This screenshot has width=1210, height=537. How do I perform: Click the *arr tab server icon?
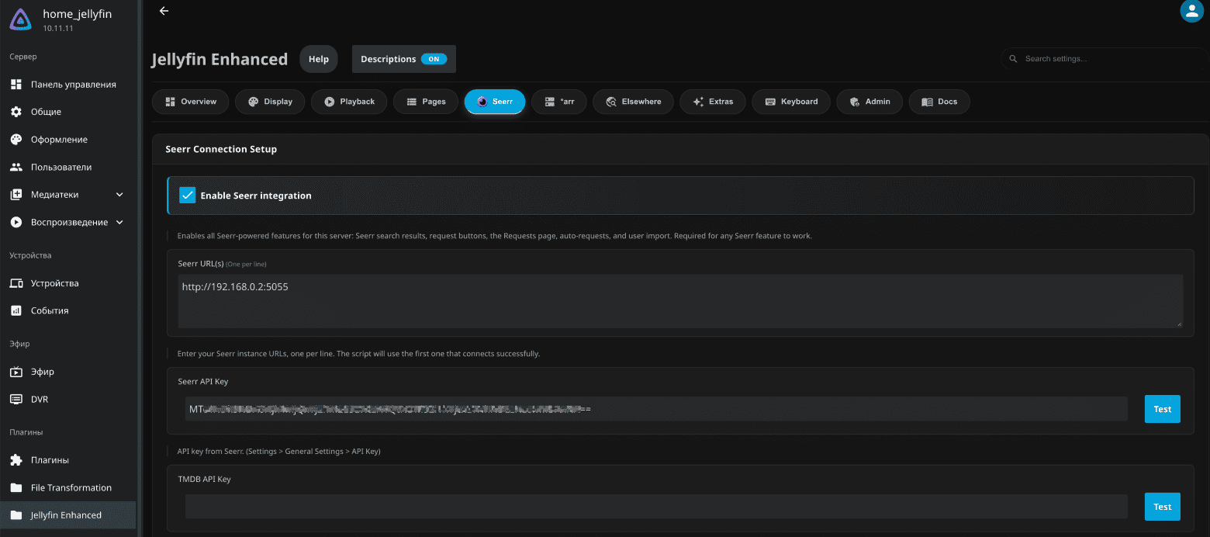coord(549,102)
